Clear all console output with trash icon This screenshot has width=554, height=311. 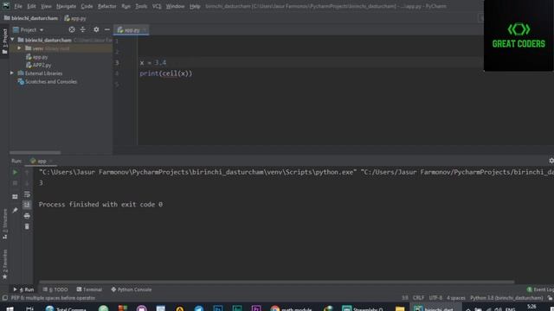pyautogui.click(x=27, y=226)
